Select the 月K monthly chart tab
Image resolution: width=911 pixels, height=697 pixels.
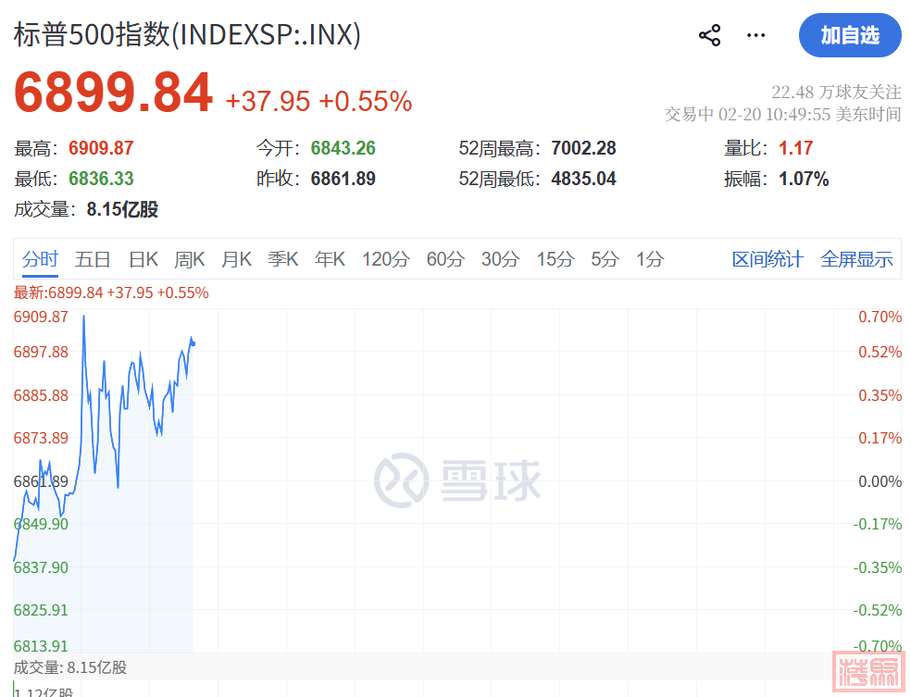coord(236,260)
